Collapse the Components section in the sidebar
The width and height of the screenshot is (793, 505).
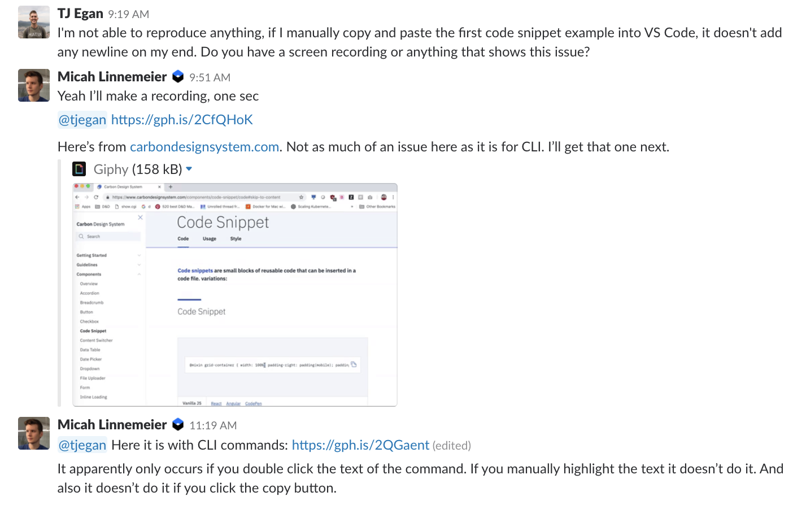[140, 274]
